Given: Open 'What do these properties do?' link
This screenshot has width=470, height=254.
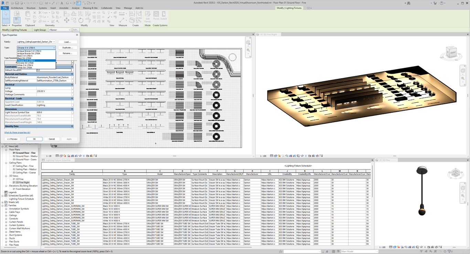Looking at the screenshot, I should click(x=17, y=132).
